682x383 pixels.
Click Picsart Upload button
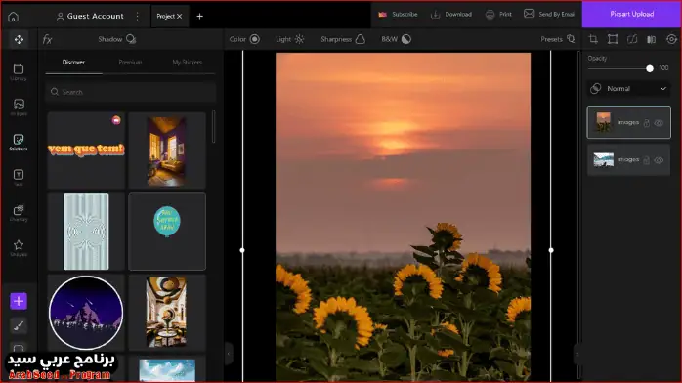point(631,14)
